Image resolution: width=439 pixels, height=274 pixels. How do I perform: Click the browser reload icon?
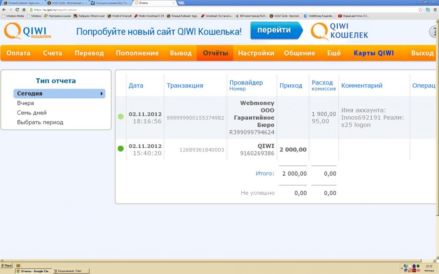pyautogui.click(x=17, y=10)
